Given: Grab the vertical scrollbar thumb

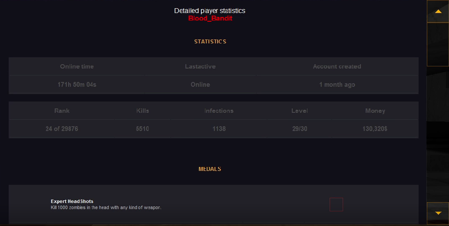Looking at the screenshot, I should 438,44.
